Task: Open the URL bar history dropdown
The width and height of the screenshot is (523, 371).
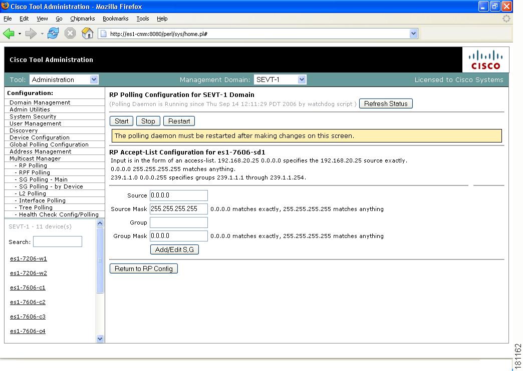Action: coord(414,33)
